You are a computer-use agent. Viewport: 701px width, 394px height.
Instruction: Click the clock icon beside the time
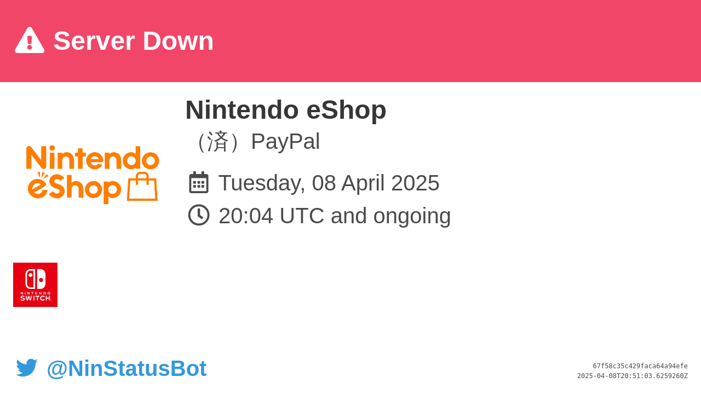pos(199,215)
